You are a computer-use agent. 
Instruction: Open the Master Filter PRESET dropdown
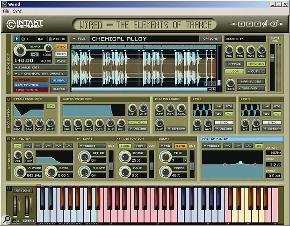click(211, 146)
